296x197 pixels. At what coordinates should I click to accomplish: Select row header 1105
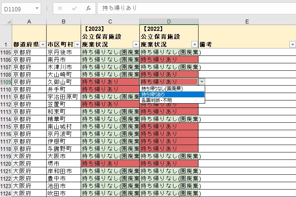tap(6, 52)
